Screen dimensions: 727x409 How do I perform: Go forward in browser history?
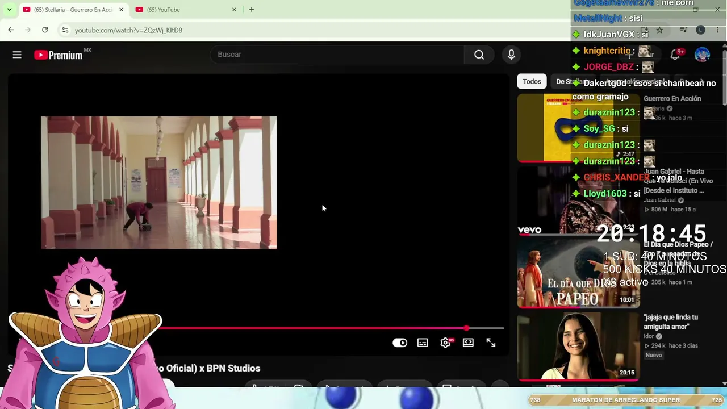[28, 30]
